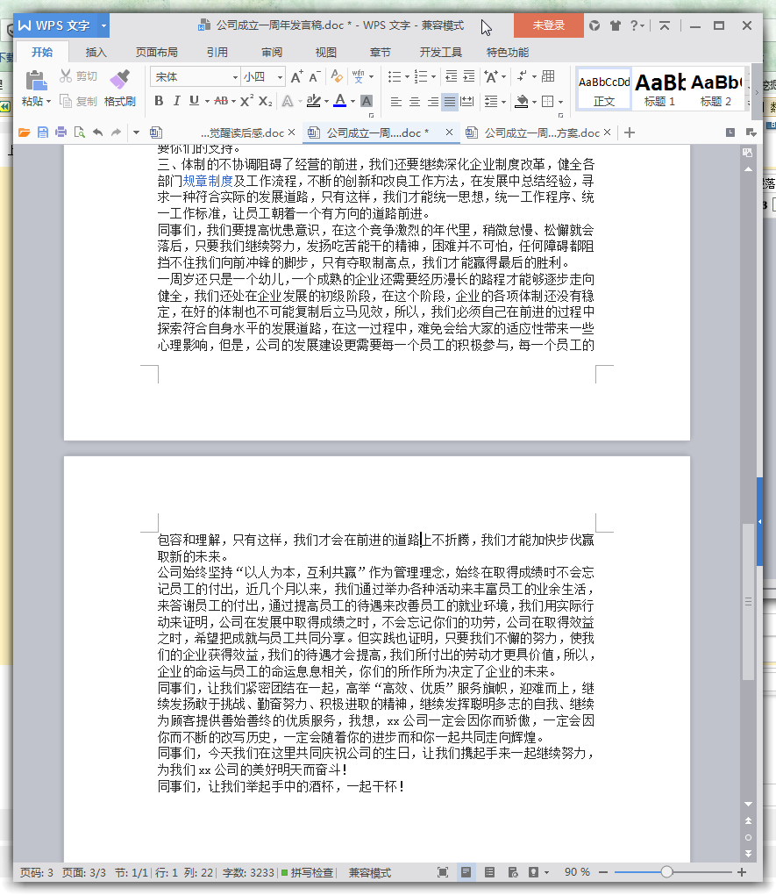The image size is (776, 895).
Task: Click the clear formatting eraser icon
Action: click(337, 76)
